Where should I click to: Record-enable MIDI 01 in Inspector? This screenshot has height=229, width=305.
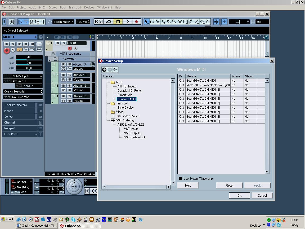(7, 50)
